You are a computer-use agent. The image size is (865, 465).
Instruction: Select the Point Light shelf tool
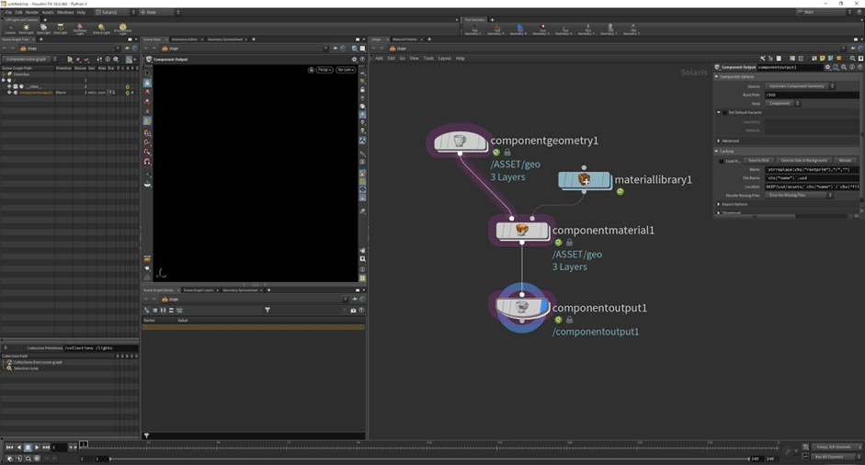(x=26, y=29)
